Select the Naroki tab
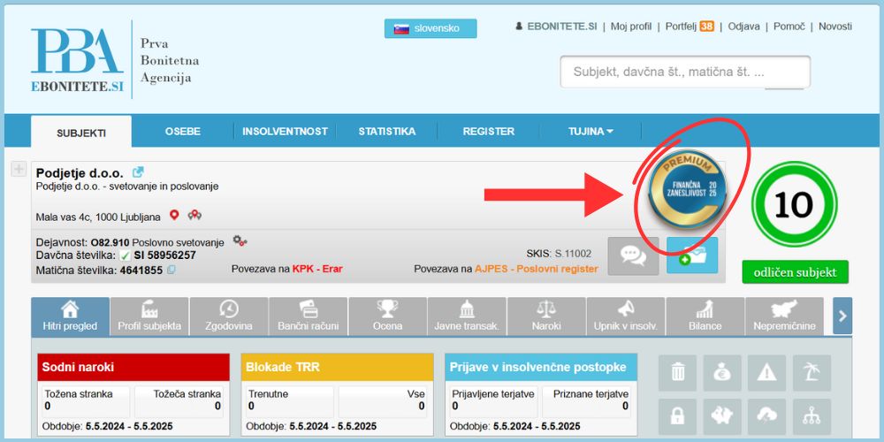Image resolution: width=884 pixels, height=442 pixels. tap(546, 316)
